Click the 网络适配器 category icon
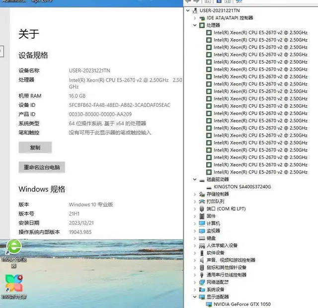 [x=202, y=282]
